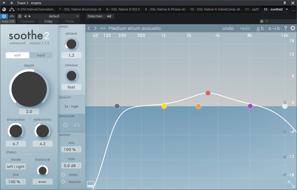
Task: Click the Paste button
Action: (x=69, y=21)
